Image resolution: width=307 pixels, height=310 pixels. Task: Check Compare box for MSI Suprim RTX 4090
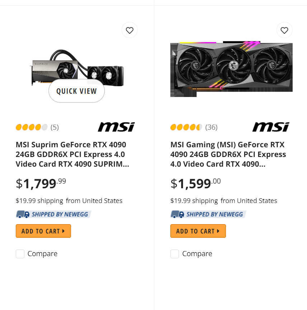(x=20, y=254)
